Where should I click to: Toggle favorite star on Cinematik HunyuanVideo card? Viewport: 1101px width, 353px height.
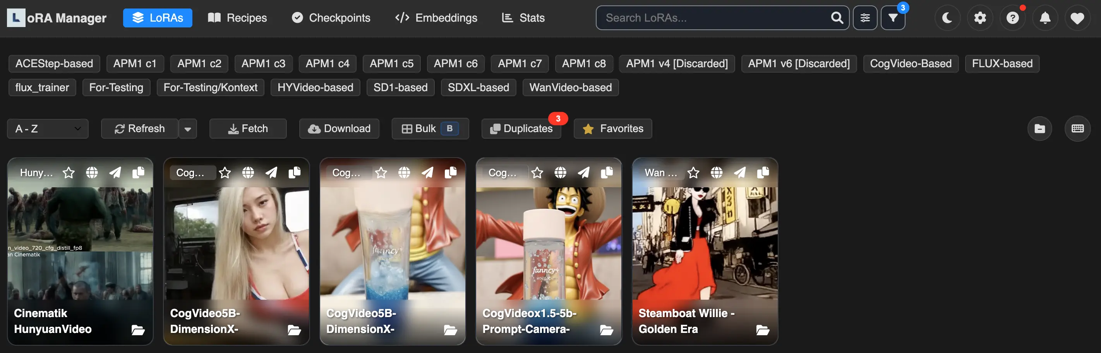pos(69,172)
